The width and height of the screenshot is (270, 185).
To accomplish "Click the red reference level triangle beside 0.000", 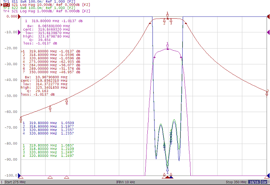I will (x=19, y=16).
